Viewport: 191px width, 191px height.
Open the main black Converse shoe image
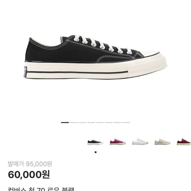pos(95,57)
